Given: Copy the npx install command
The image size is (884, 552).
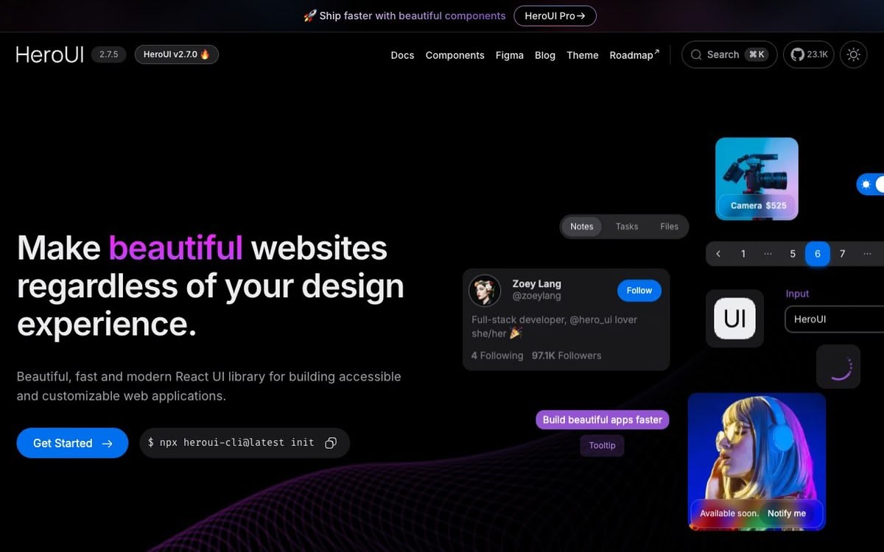Looking at the screenshot, I should tap(331, 443).
